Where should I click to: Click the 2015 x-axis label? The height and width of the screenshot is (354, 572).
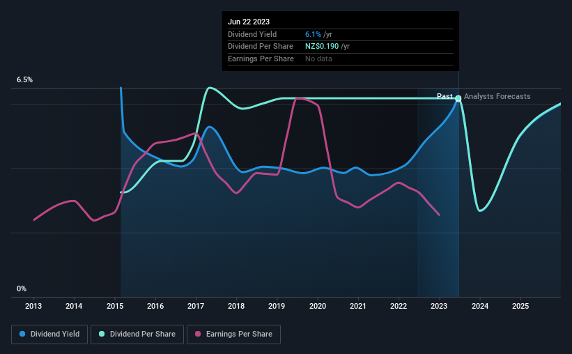pos(115,306)
